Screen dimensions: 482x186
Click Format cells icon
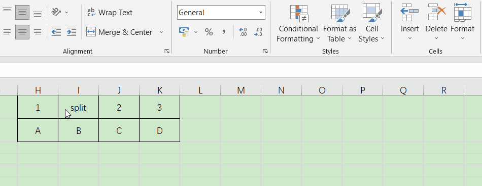click(463, 13)
